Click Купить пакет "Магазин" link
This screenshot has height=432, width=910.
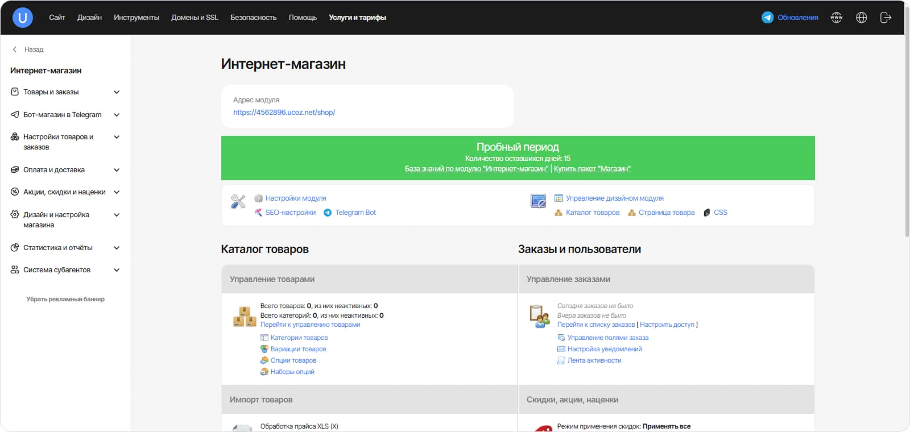[592, 169]
